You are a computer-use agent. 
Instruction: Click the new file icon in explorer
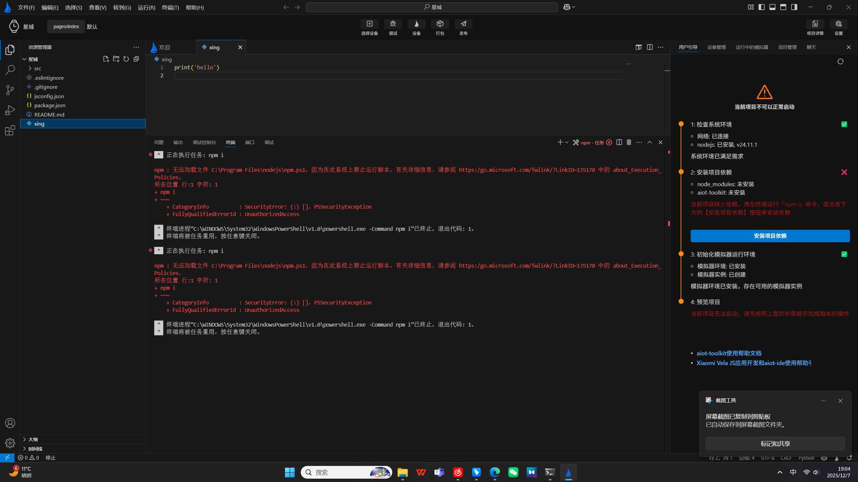coord(106,59)
